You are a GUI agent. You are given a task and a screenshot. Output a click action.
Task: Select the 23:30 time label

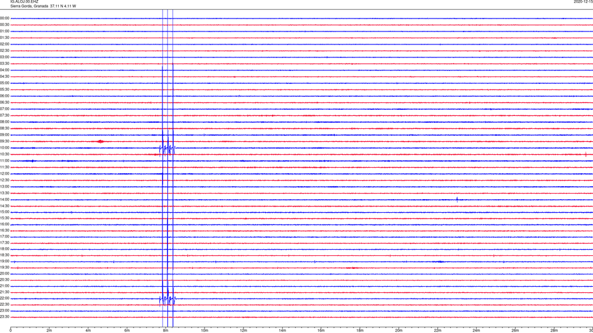[x=4, y=317]
